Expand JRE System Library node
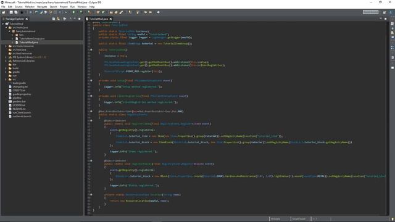 pyautogui.click(x=6, y=57)
